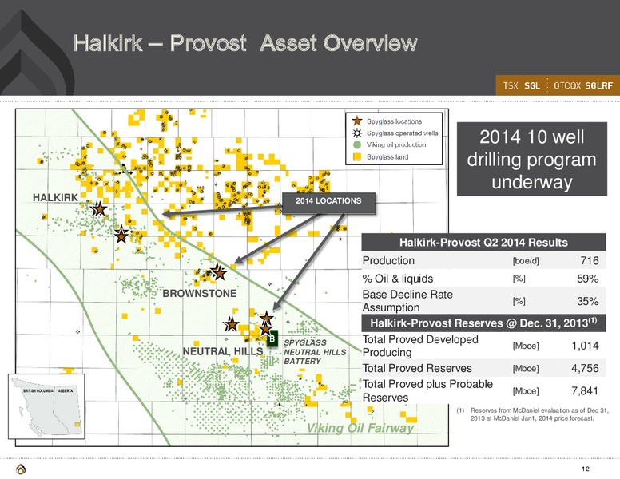The image size is (620, 479).
Task: Click Total Proved Developed Producing label
Action: 420,346
